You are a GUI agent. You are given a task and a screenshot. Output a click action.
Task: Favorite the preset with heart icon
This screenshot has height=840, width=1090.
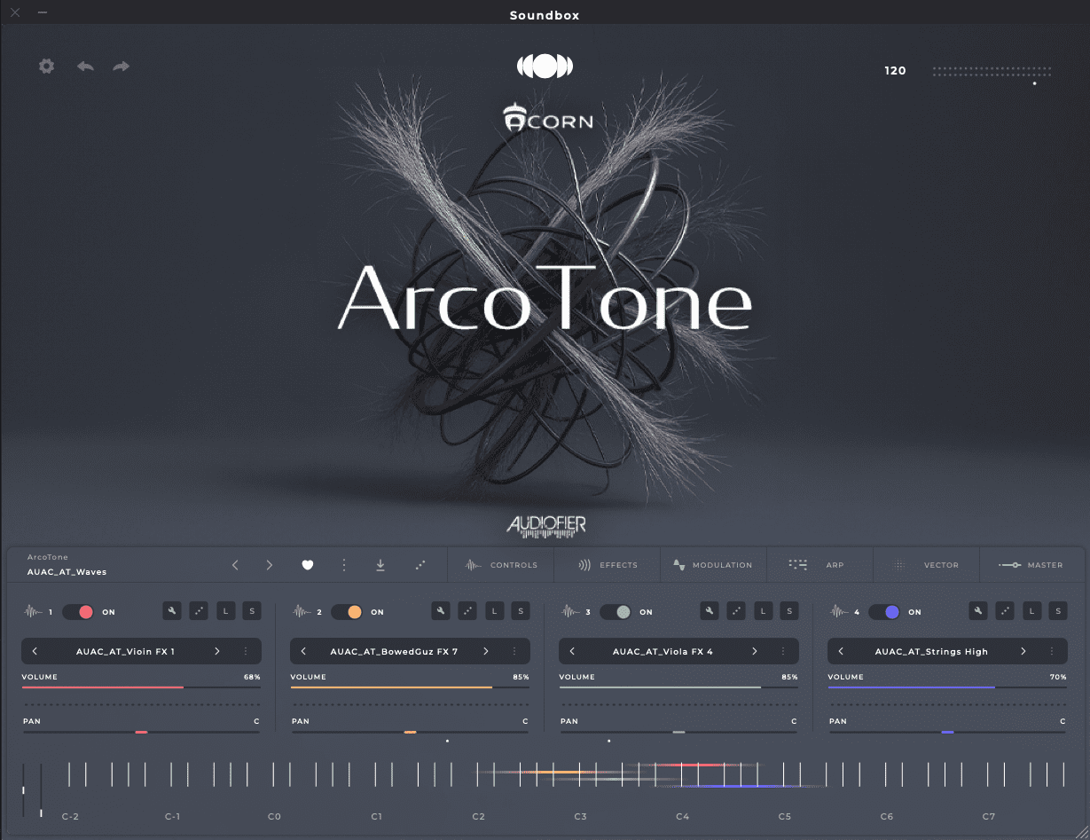point(308,565)
